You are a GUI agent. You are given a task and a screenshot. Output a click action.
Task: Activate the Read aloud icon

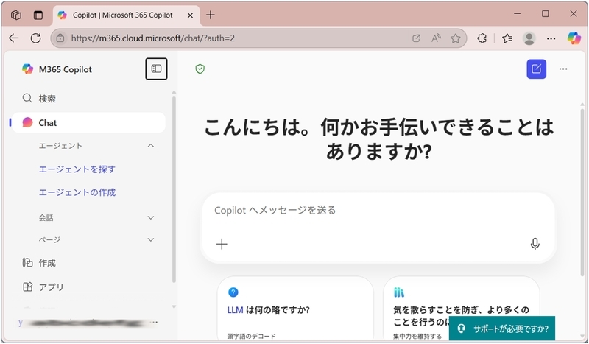[x=436, y=38]
